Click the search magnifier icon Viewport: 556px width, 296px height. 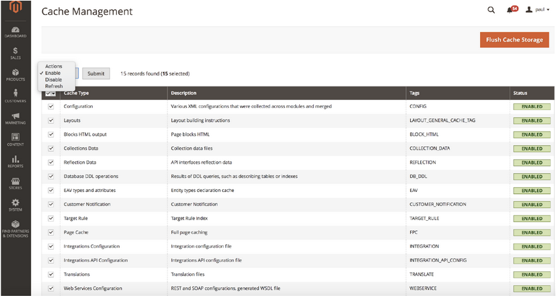(x=491, y=10)
